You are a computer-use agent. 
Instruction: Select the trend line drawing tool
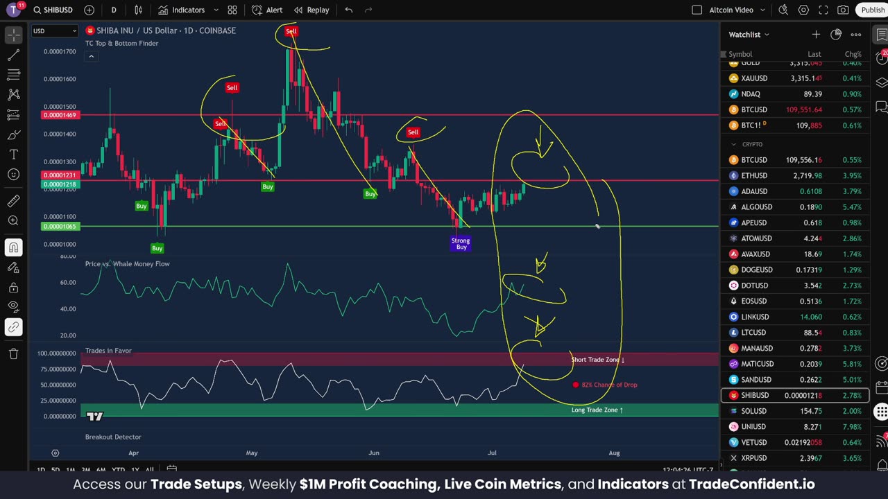14,55
